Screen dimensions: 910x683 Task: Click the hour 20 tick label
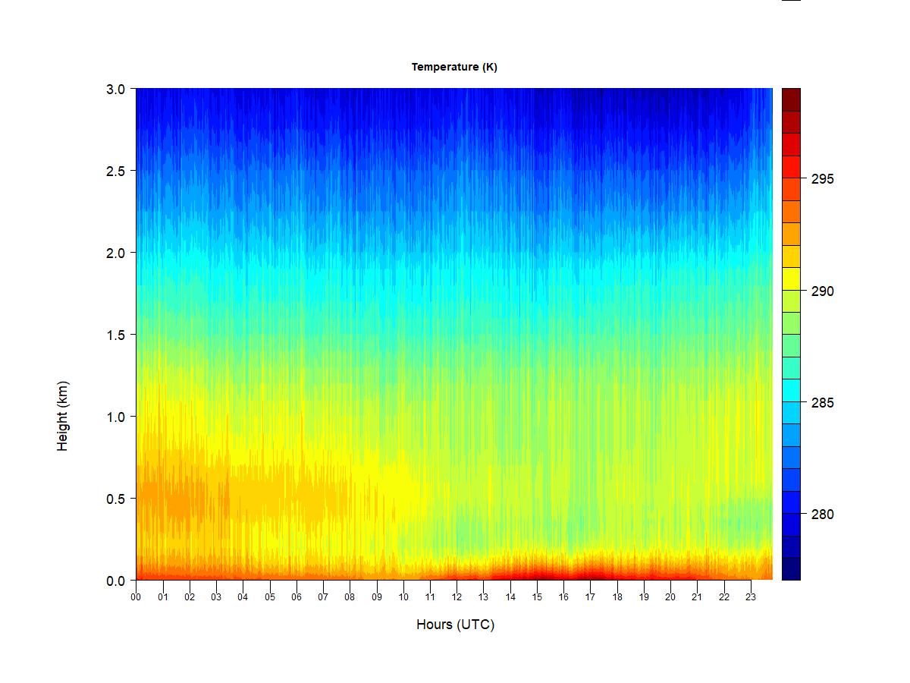click(x=670, y=597)
